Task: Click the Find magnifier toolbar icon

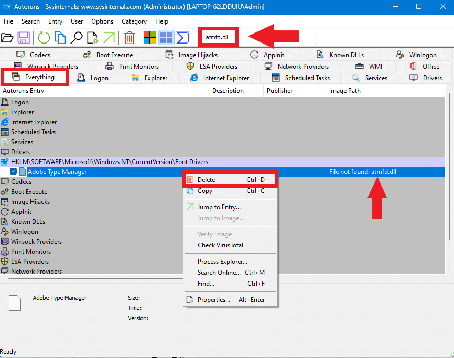Action: pos(77,38)
